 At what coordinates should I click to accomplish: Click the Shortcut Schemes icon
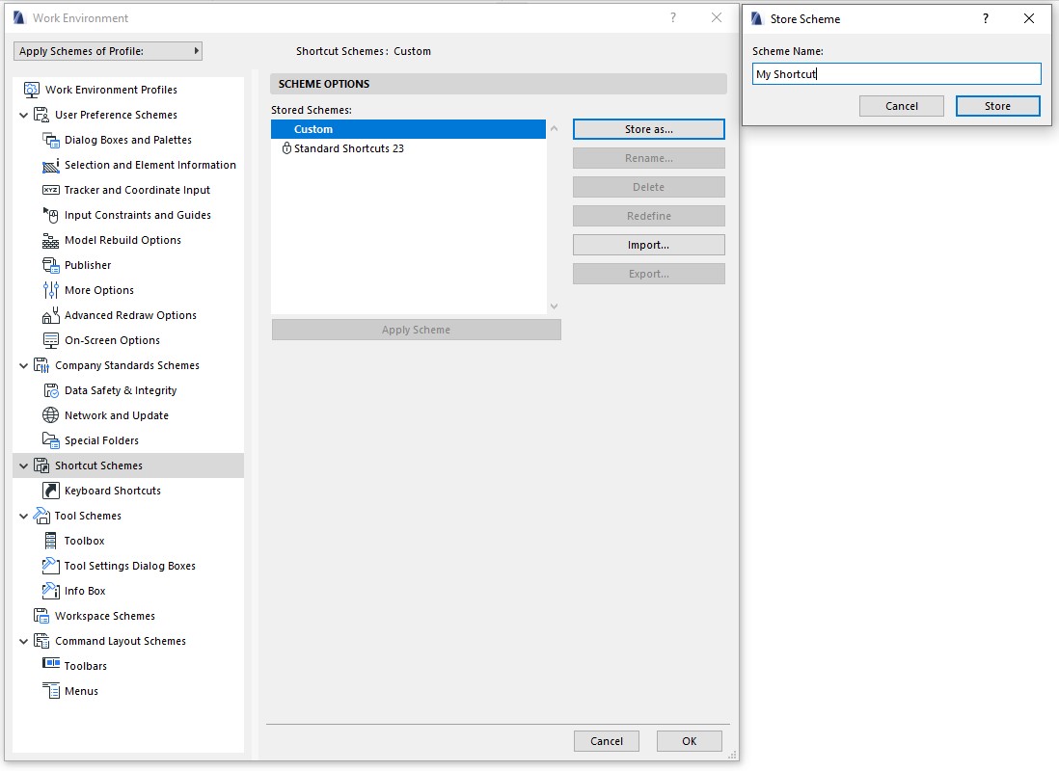[41, 465]
